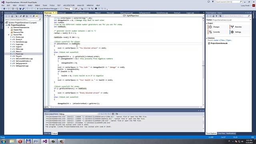The width and height of the screenshot is (256, 144).
Task: Click the Commits arrows icon
Action: tap(210, 32)
